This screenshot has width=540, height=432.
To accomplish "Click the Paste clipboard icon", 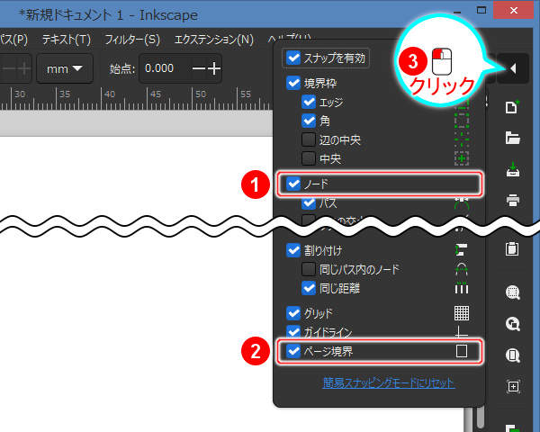I will 512,248.
